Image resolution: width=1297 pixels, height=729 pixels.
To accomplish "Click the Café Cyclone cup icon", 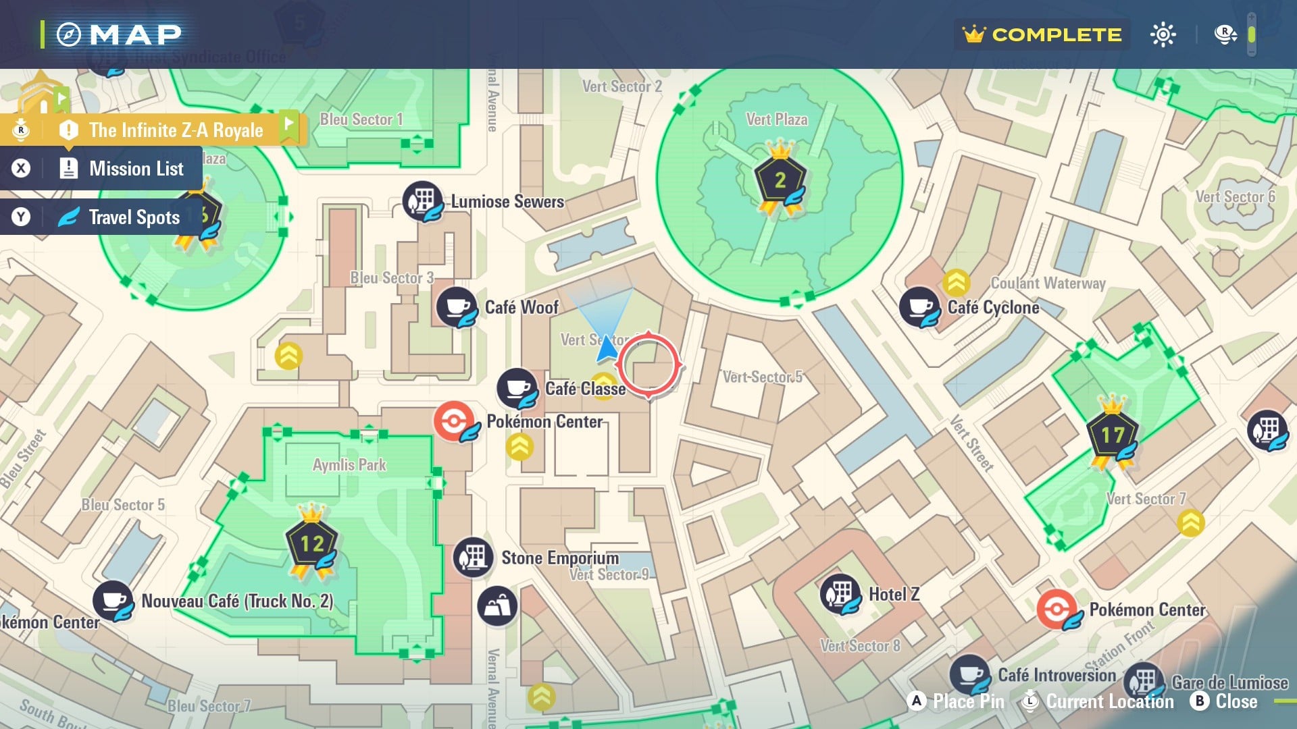I will point(919,307).
